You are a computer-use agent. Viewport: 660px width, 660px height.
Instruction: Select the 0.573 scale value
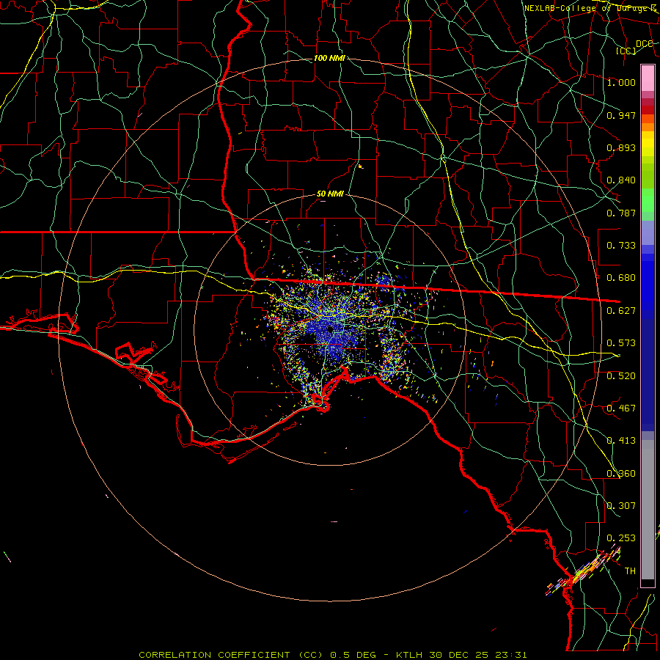pyautogui.click(x=621, y=342)
